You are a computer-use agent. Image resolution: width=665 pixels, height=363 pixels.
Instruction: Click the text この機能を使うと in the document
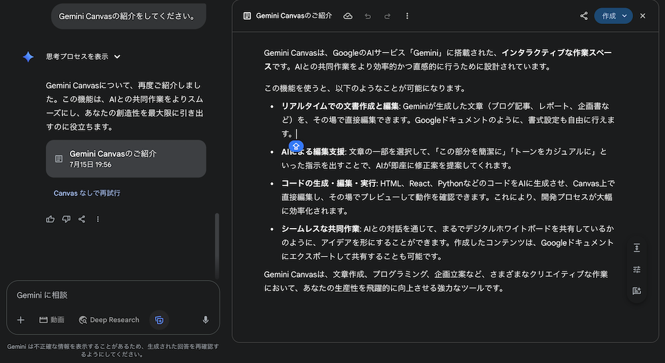pyautogui.click(x=295, y=88)
